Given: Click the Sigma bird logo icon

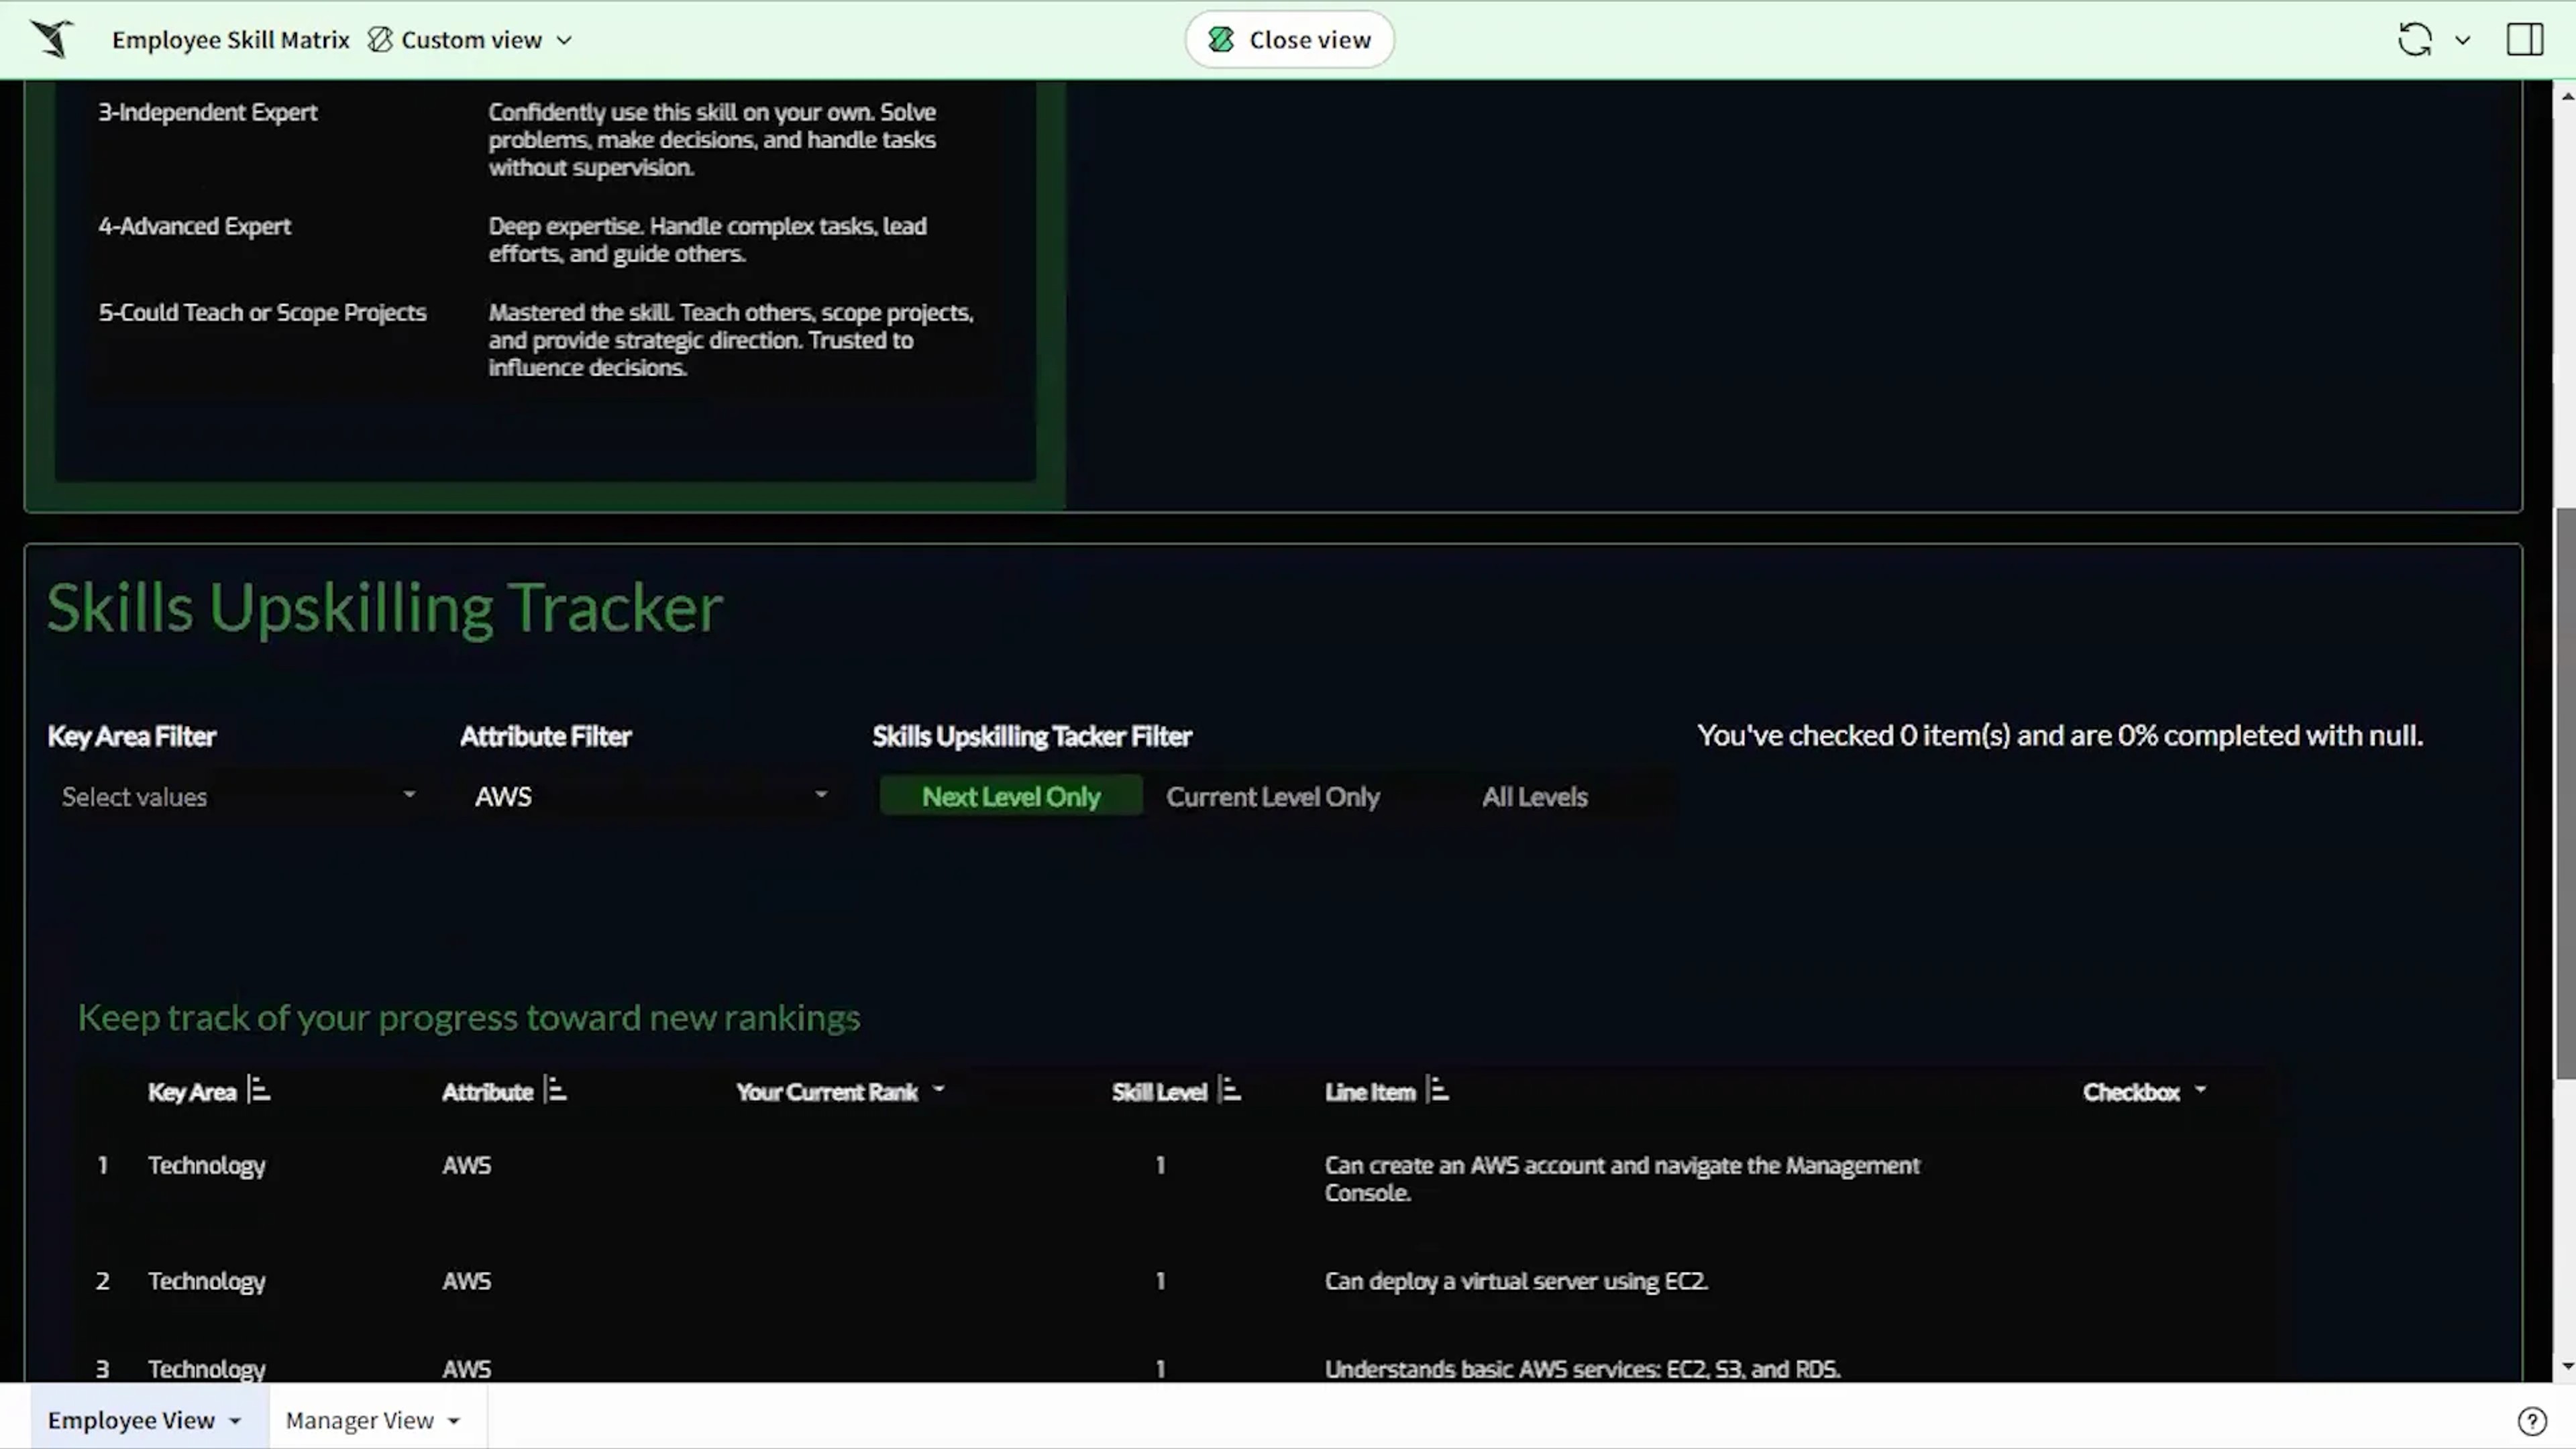Looking at the screenshot, I should [x=52, y=39].
